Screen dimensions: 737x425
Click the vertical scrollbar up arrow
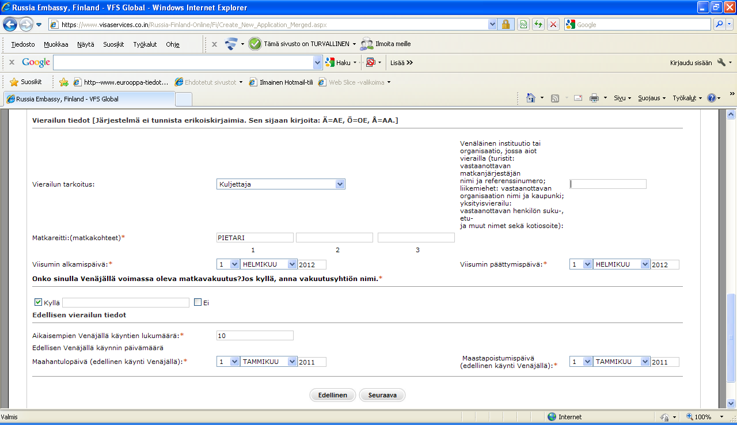pyautogui.click(x=731, y=113)
